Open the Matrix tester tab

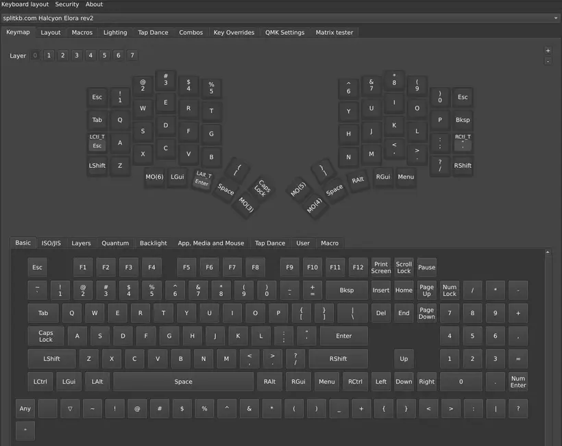coord(334,32)
